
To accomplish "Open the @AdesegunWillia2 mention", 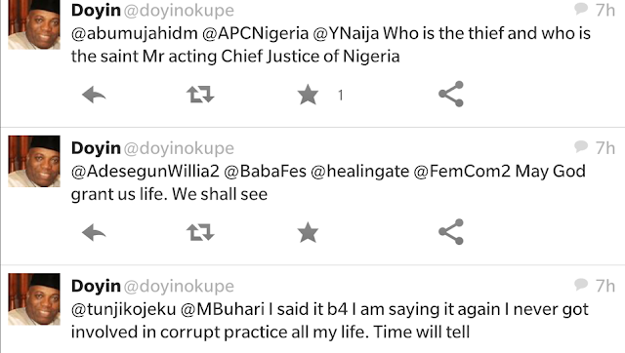I will 146,171.
